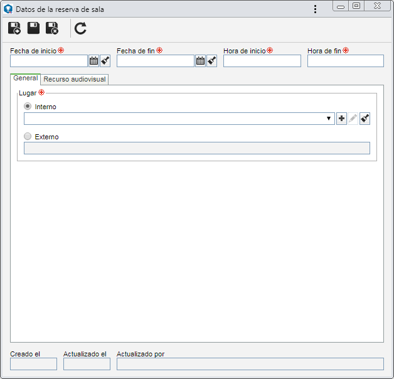Clear the Fecha de fin field with brush icon
The width and height of the screenshot is (394, 379).
[212, 61]
